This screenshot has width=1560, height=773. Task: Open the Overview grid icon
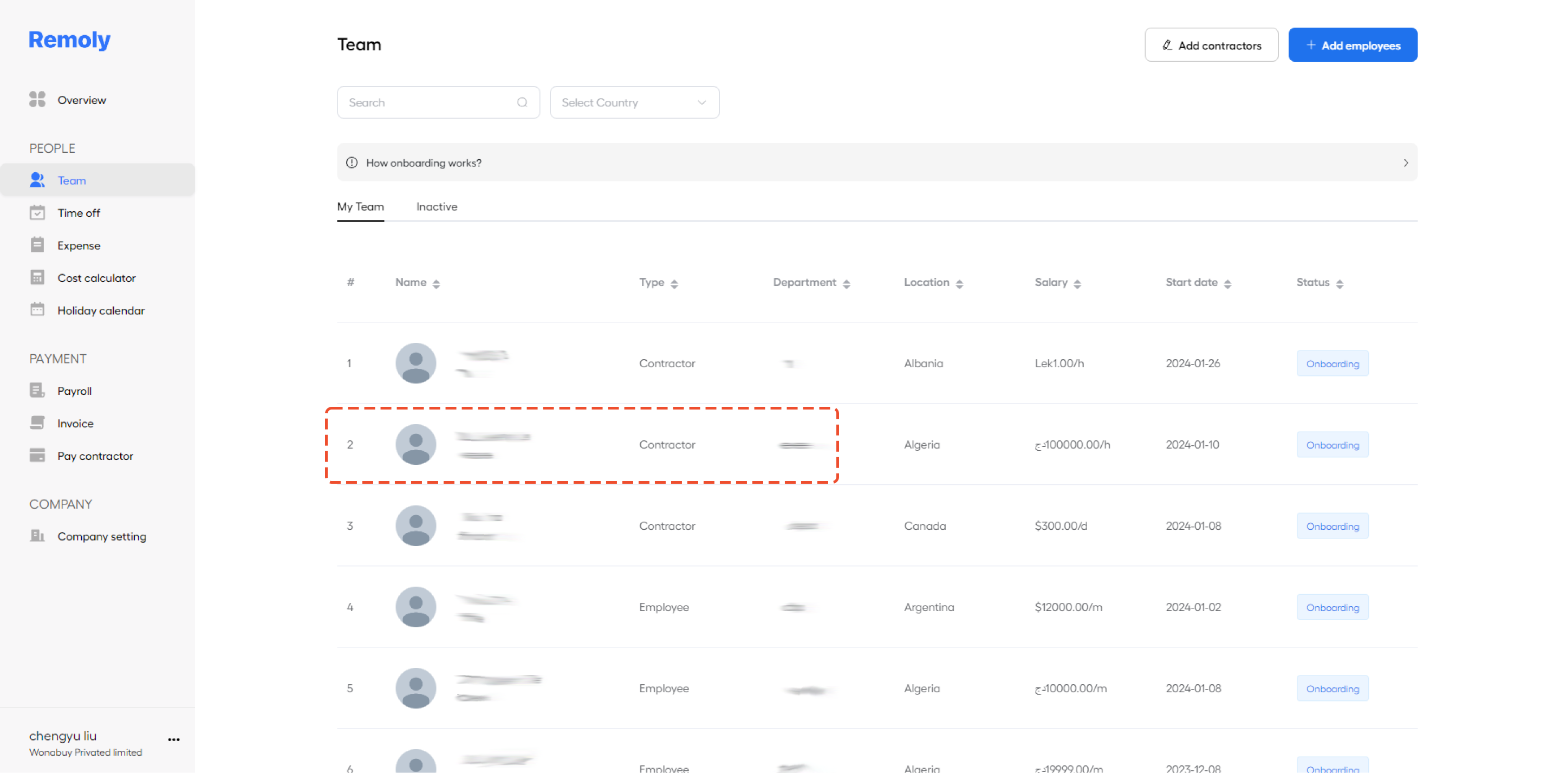pos(37,99)
